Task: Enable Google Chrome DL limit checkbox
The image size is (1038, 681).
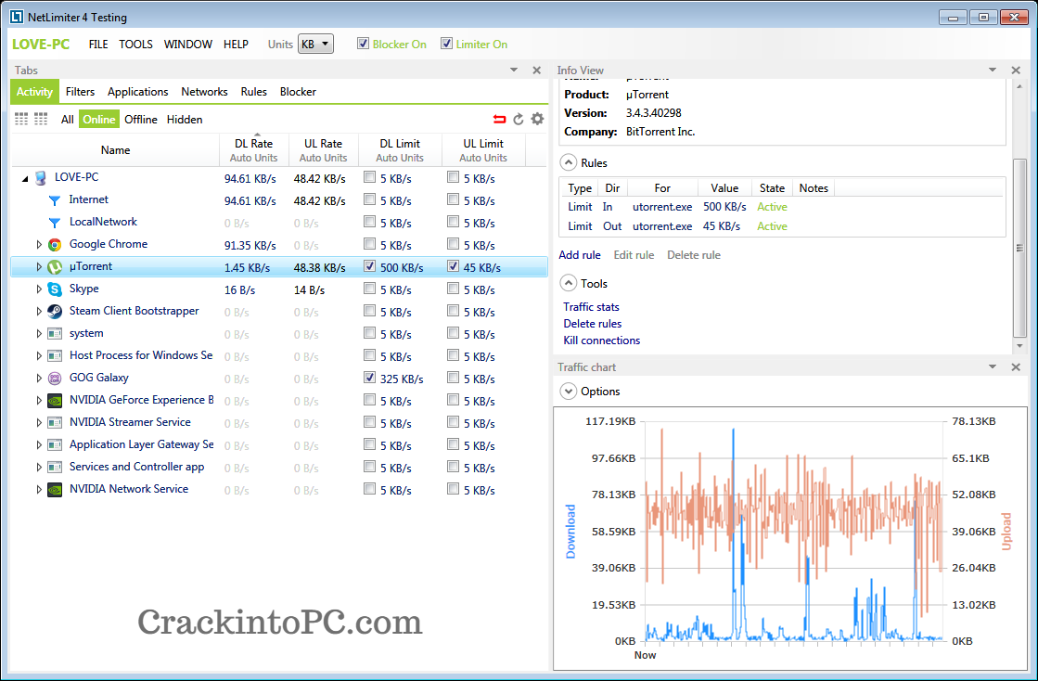Action: click(x=369, y=243)
